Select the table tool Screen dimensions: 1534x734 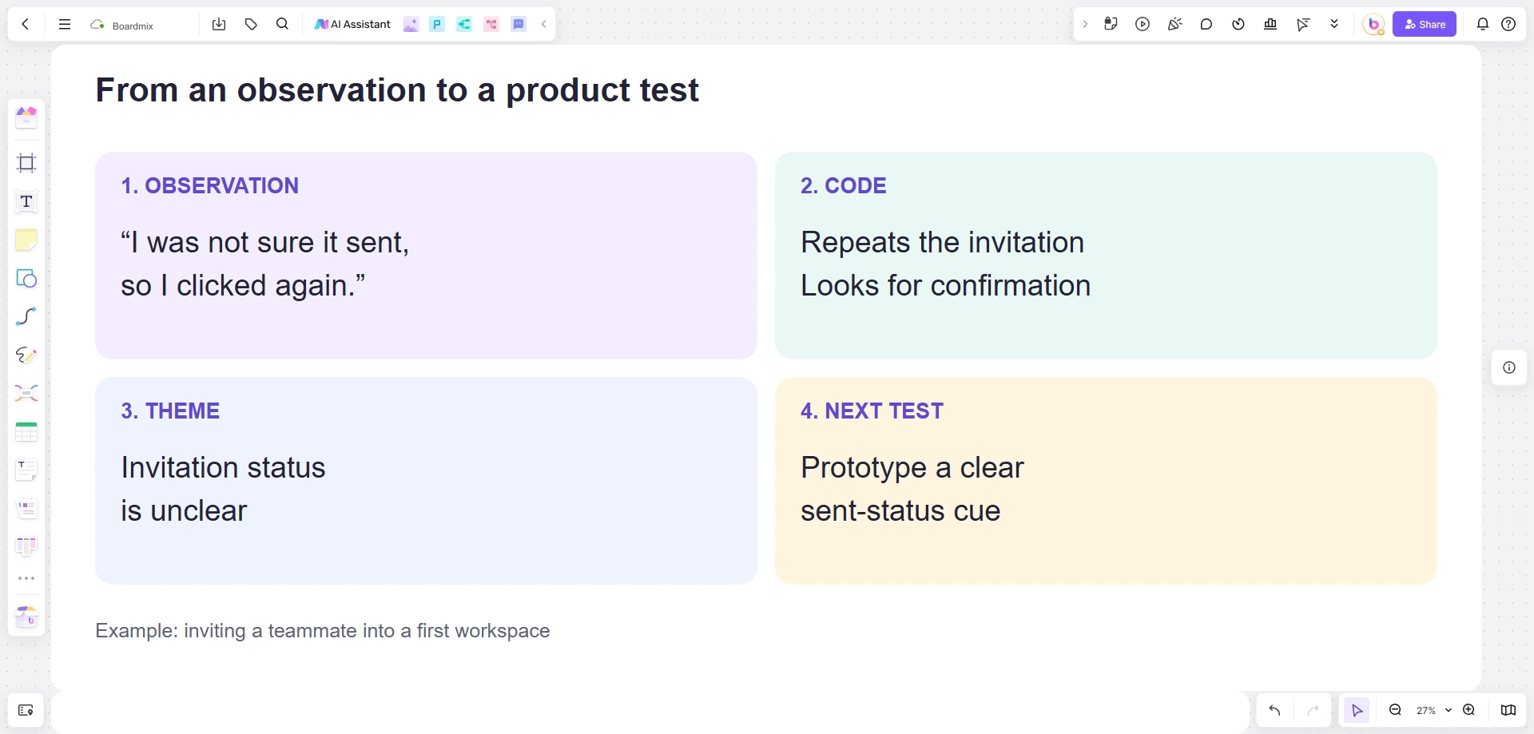point(26,432)
